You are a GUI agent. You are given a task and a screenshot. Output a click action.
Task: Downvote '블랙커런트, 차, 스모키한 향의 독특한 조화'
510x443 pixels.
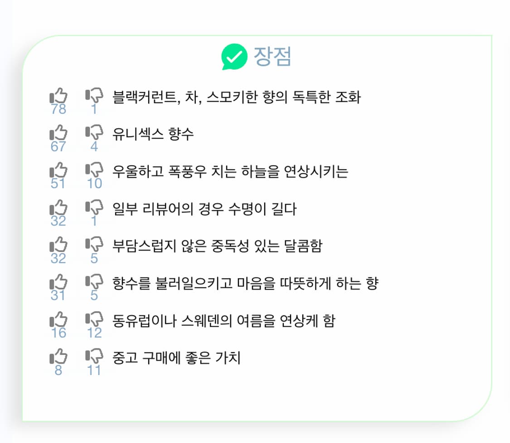pos(94,96)
